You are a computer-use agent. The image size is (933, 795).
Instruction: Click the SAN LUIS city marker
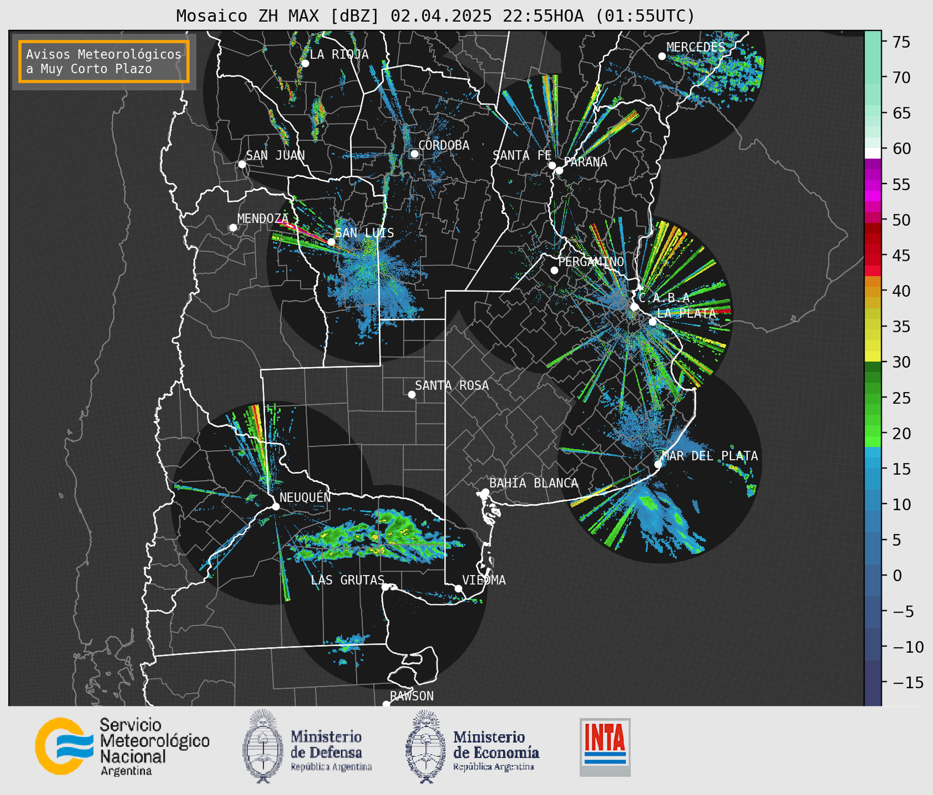coord(331,242)
